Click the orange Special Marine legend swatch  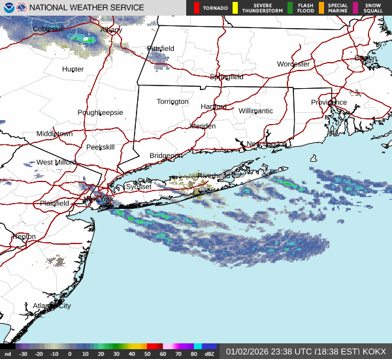click(x=322, y=8)
